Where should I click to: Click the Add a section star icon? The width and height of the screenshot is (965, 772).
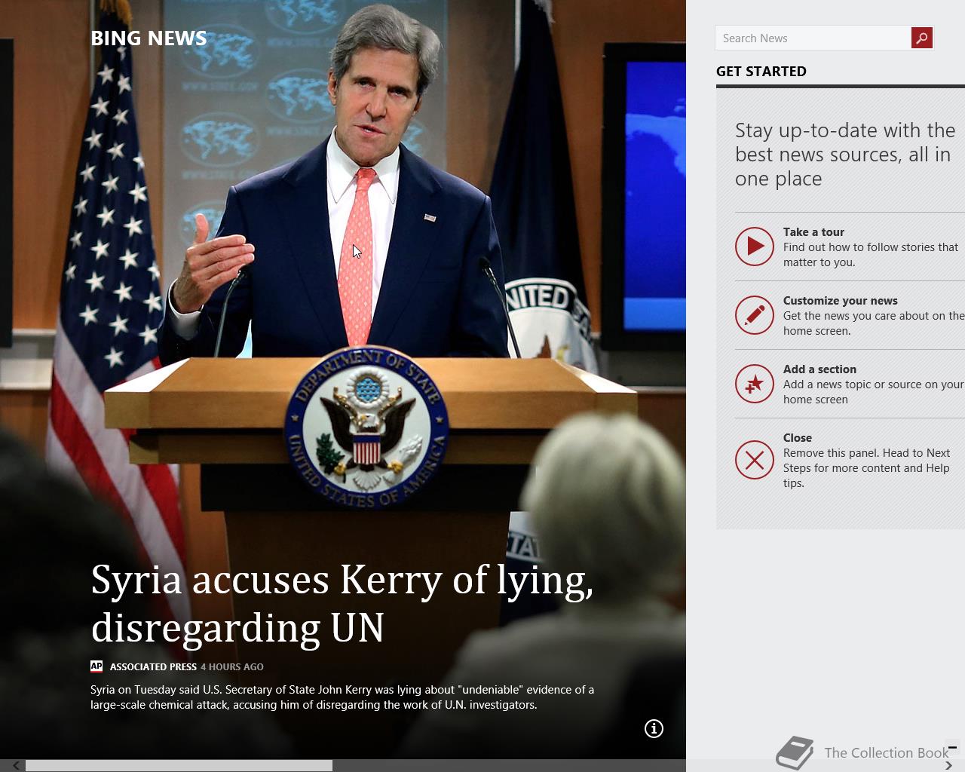[x=755, y=384]
